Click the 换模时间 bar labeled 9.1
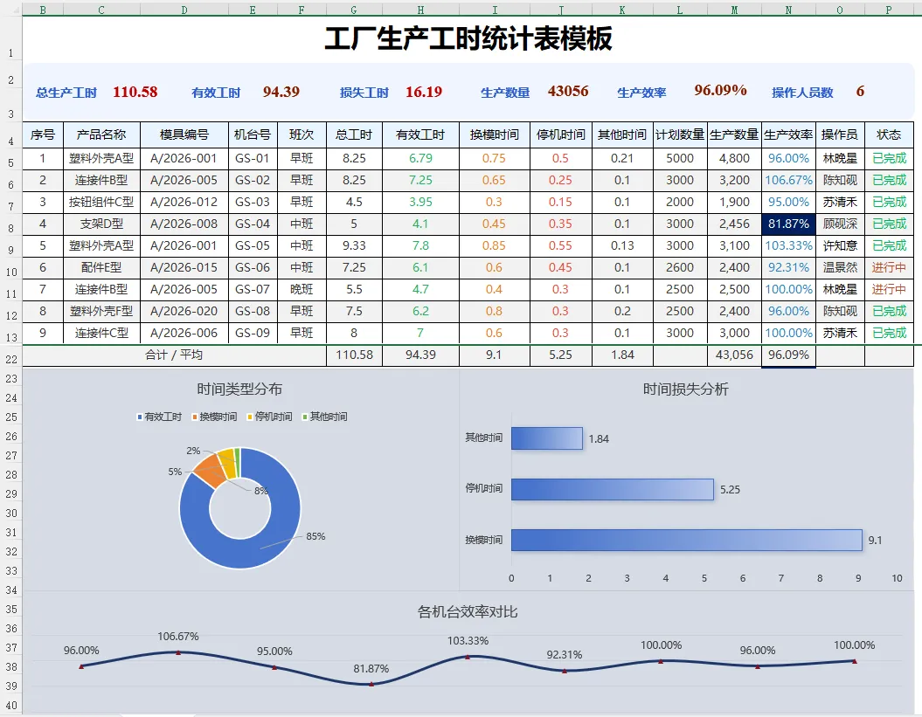The width and height of the screenshot is (922, 717). [687, 540]
